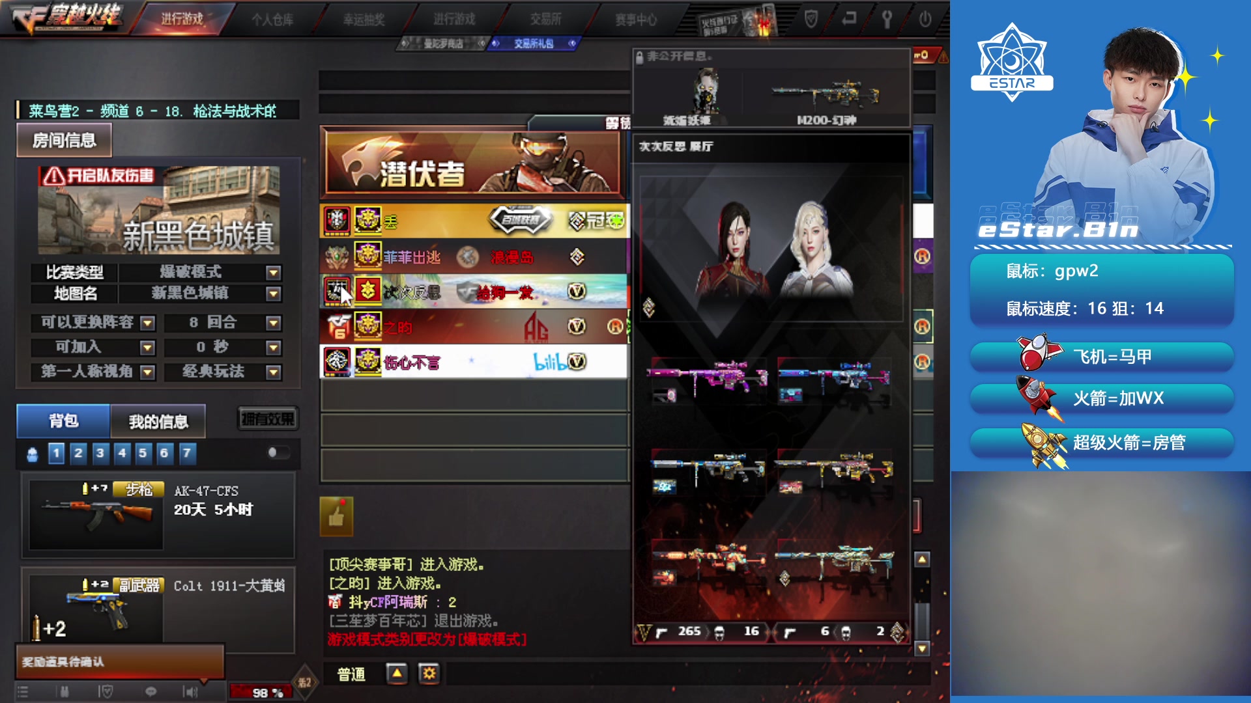This screenshot has width=1251, height=703.
Task: Click the 奖励道具待确认 notification
Action: 120,662
